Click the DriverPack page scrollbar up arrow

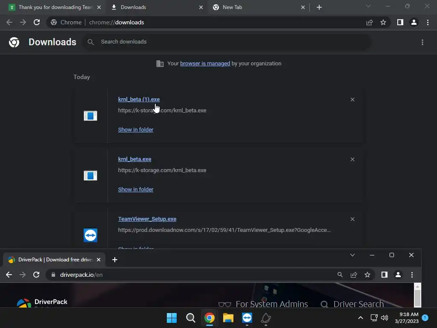tap(417, 287)
